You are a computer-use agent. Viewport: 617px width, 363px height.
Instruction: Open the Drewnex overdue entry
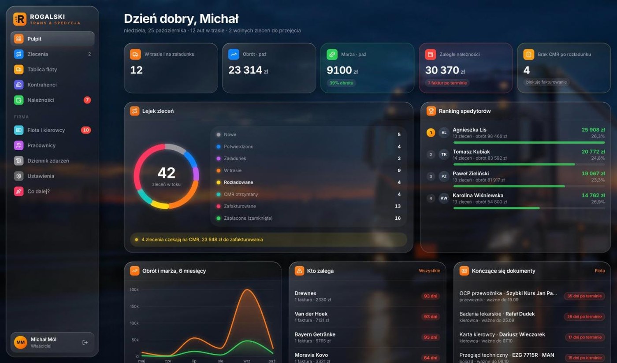pos(367,296)
